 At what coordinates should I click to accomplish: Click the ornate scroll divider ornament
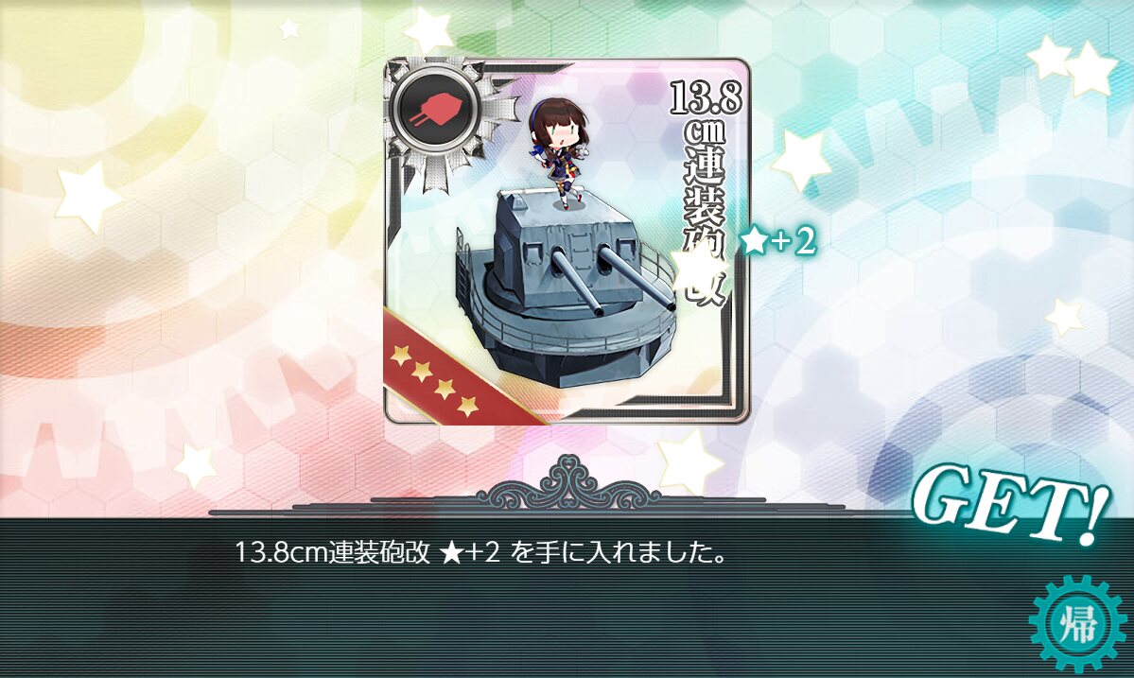568,484
